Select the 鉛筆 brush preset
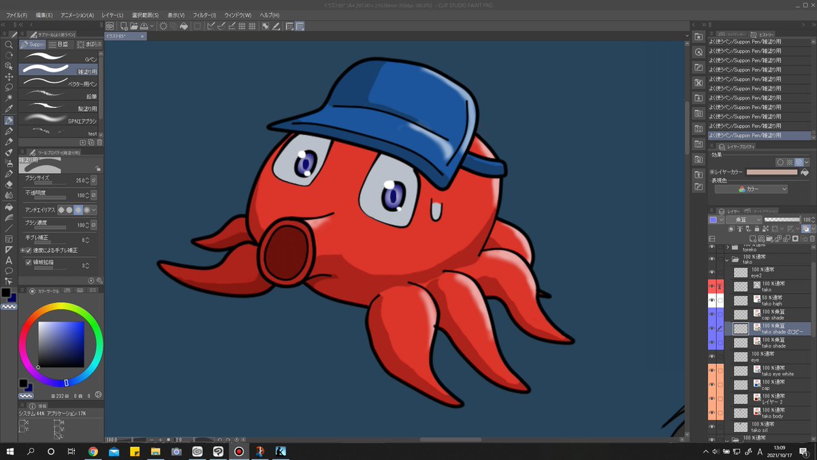 [59, 95]
